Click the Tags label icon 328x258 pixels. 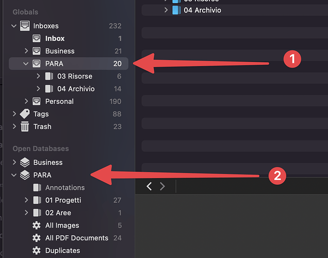pos(25,114)
